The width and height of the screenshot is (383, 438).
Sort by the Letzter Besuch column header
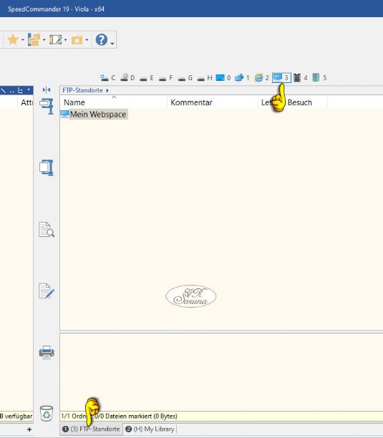click(293, 102)
